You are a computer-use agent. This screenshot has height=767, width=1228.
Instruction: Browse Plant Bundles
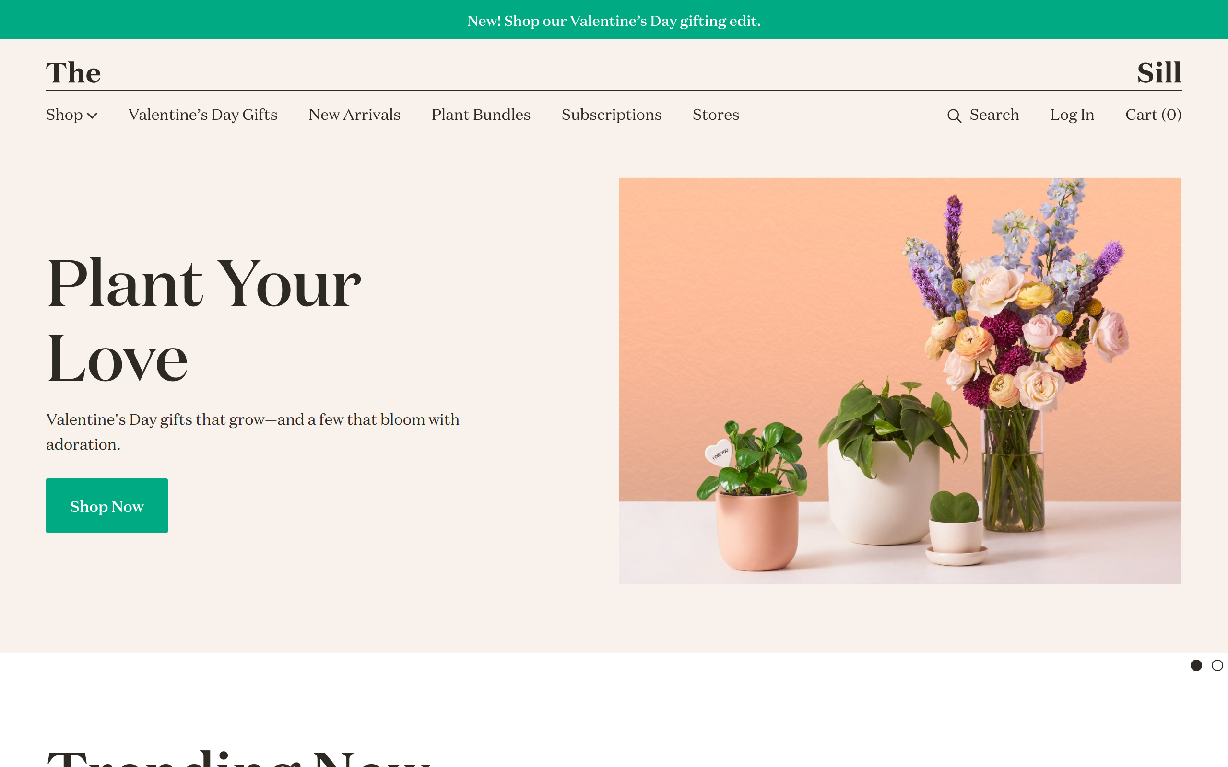coord(481,115)
